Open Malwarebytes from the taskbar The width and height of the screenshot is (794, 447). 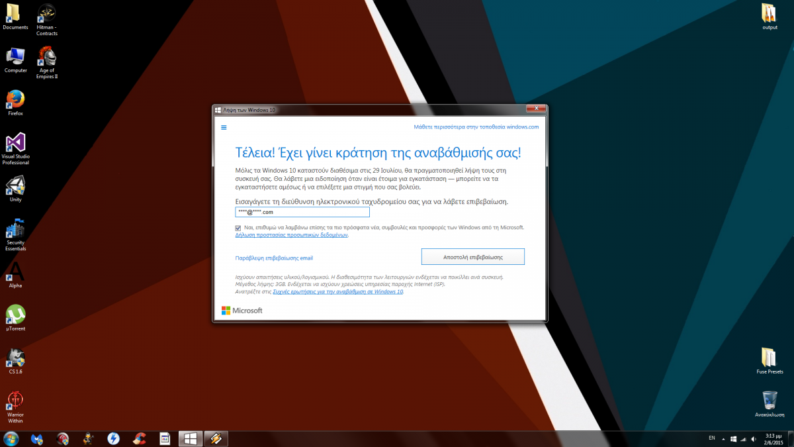(x=37, y=438)
